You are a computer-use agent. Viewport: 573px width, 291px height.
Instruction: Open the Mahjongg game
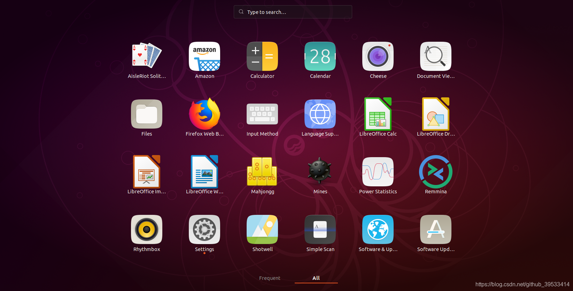click(262, 171)
